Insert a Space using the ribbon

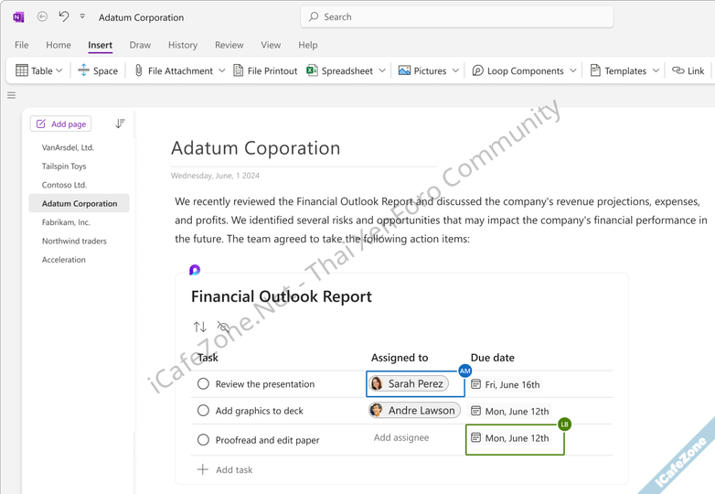point(98,70)
